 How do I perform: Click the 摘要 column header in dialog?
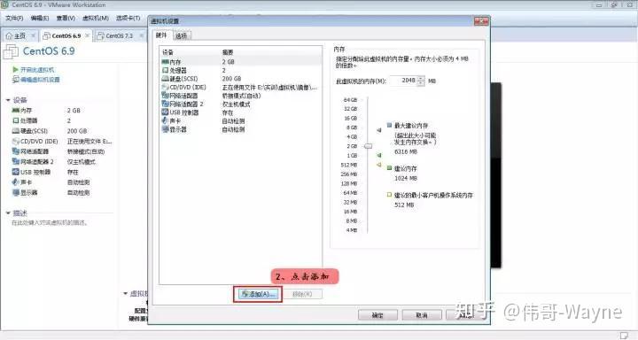(228, 52)
